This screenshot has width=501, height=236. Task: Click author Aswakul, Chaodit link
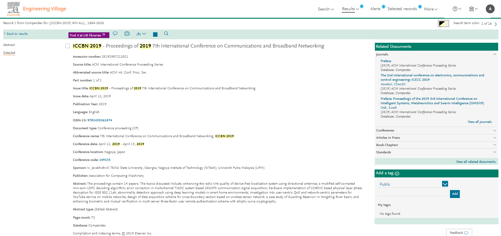393,84
